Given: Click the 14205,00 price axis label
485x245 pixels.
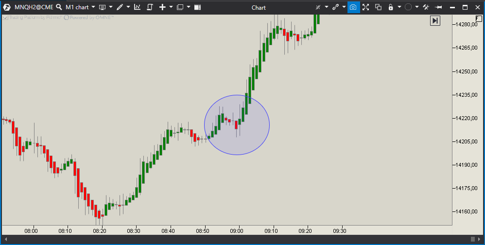Looking at the screenshot, I should click(467, 141).
